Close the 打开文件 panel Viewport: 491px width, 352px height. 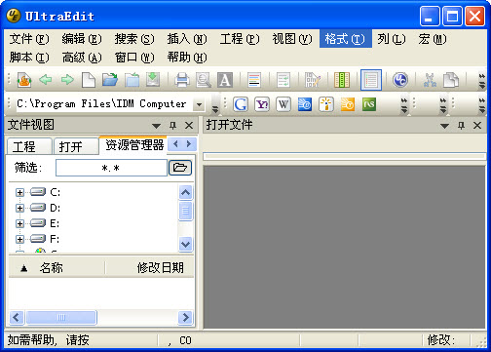coord(477,125)
